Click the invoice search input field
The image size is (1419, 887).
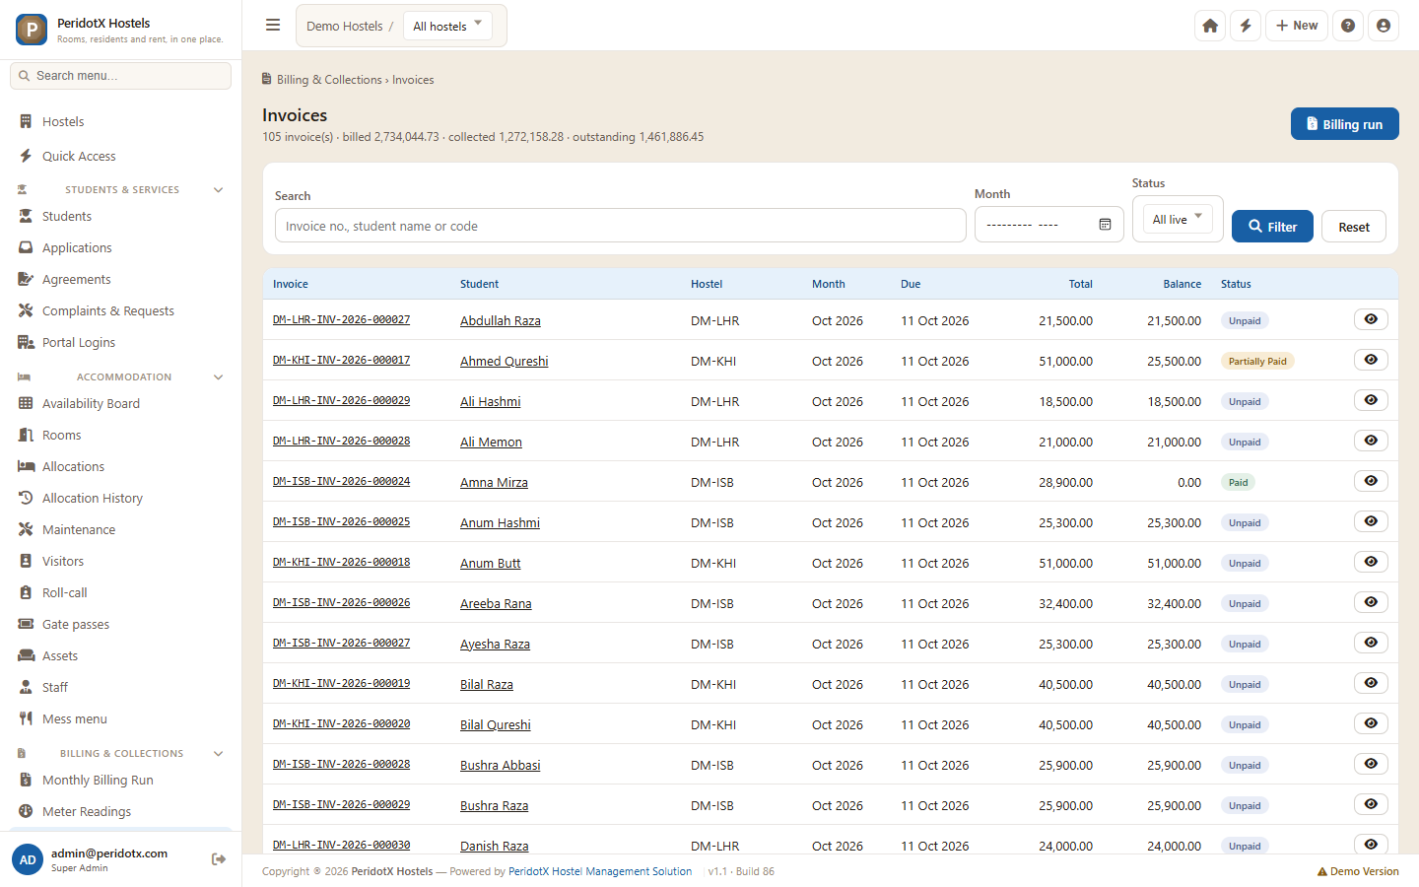621,226
